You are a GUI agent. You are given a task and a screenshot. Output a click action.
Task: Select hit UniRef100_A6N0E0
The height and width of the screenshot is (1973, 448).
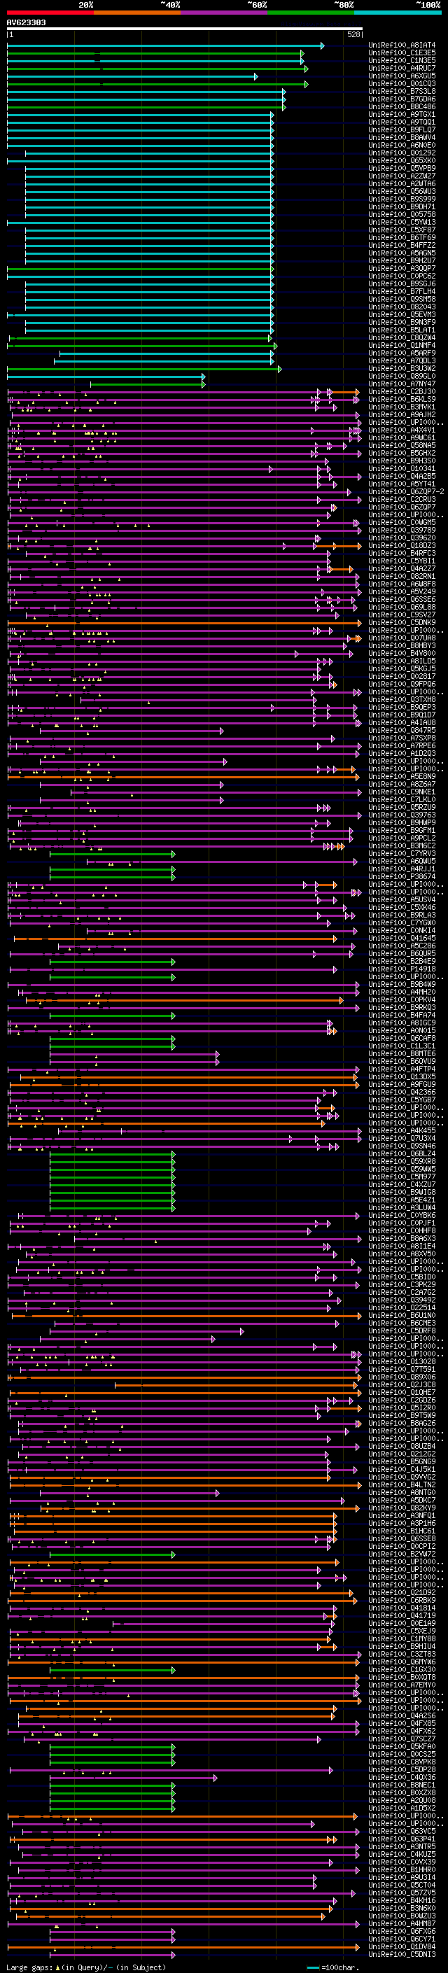(x=401, y=145)
